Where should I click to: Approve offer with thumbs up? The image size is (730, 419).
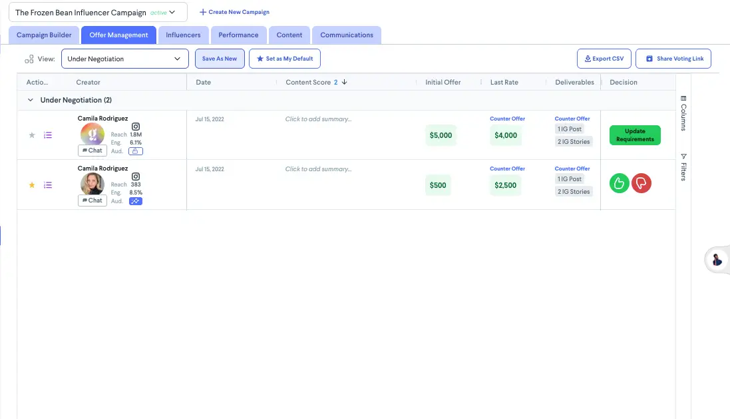point(619,183)
